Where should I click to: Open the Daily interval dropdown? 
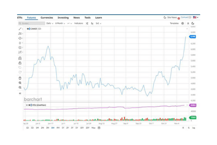50,23
